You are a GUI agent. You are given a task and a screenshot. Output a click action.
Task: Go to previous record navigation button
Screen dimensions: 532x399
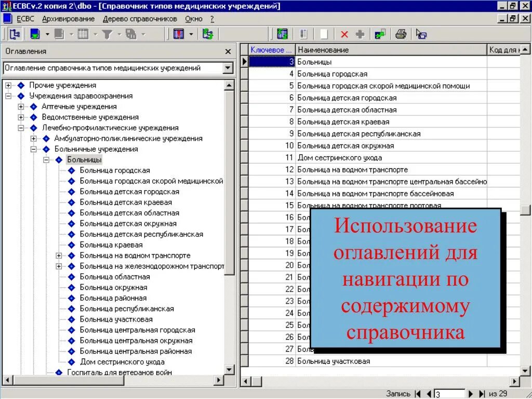click(x=429, y=394)
